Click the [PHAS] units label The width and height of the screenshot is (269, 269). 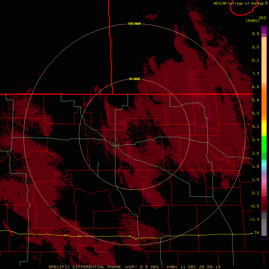click(253, 21)
